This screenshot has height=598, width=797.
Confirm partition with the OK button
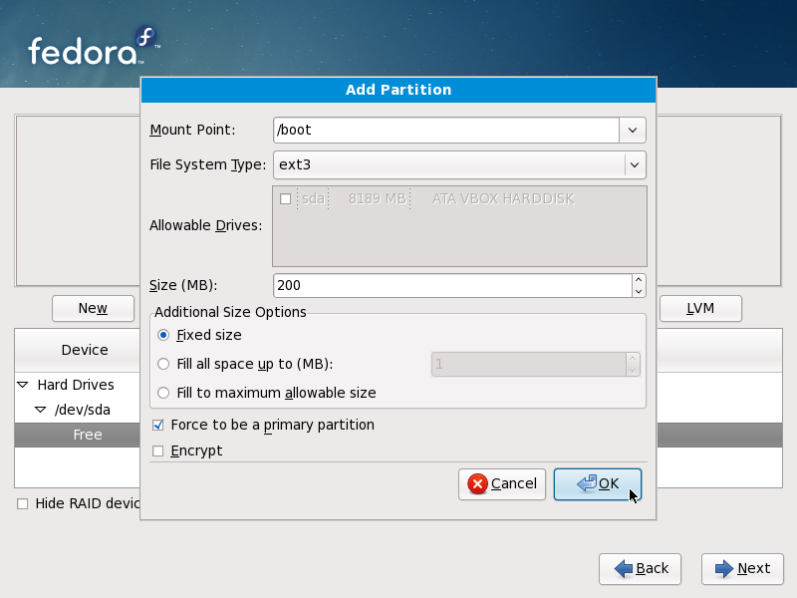pos(597,484)
